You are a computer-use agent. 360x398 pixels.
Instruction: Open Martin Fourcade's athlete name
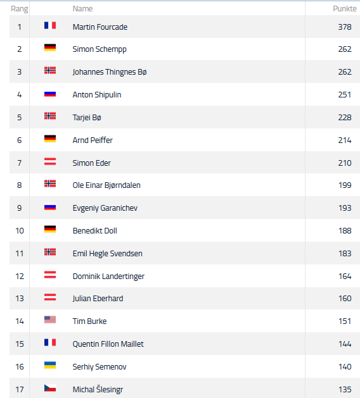(100, 27)
